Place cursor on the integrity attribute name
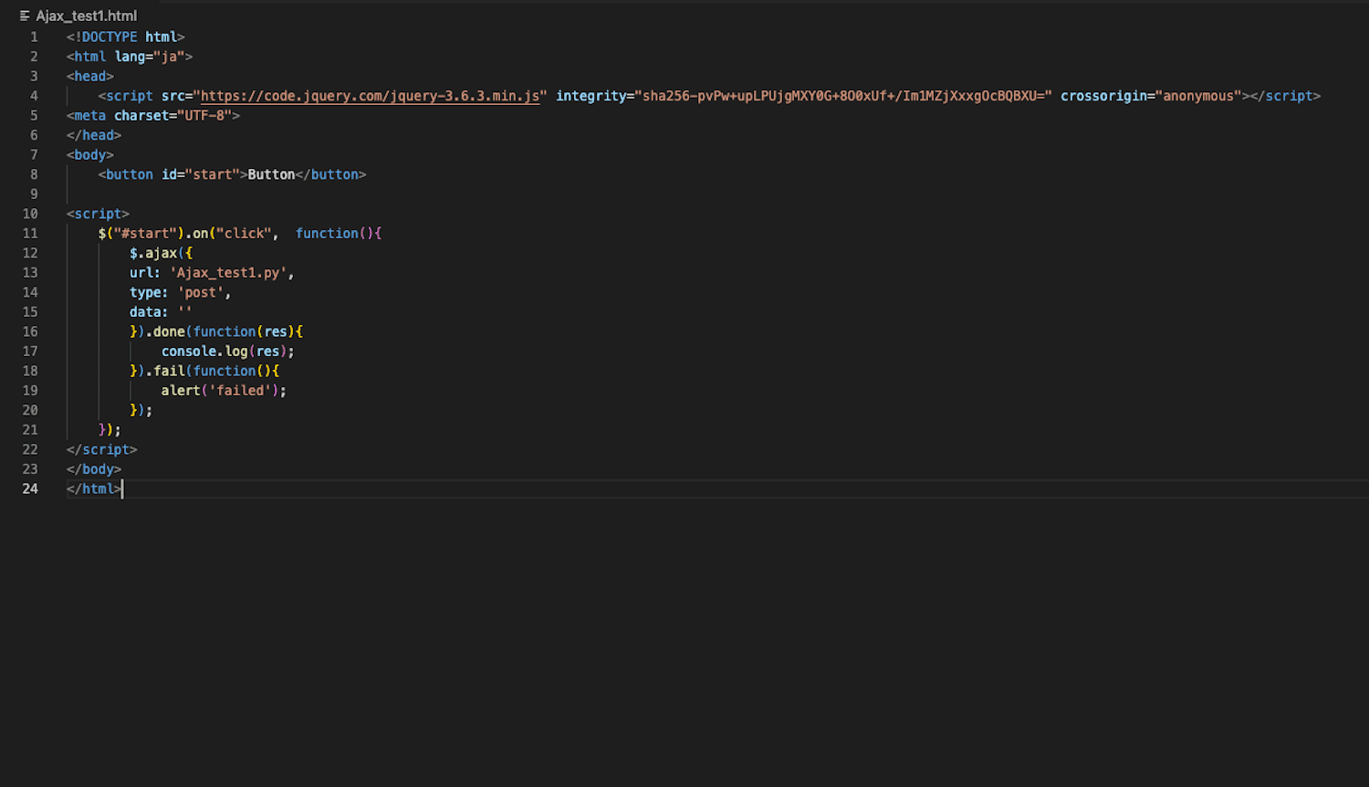This screenshot has width=1369, height=787. pos(590,96)
